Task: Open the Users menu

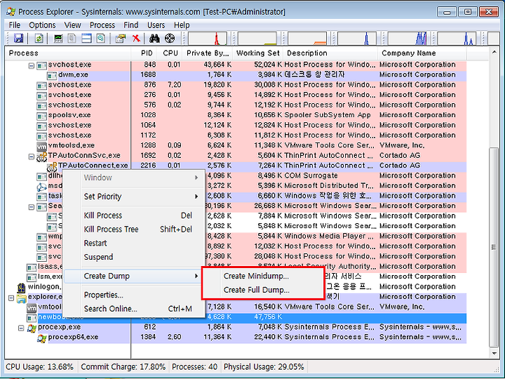Action: pyautogui.click(x=156, y=25)
